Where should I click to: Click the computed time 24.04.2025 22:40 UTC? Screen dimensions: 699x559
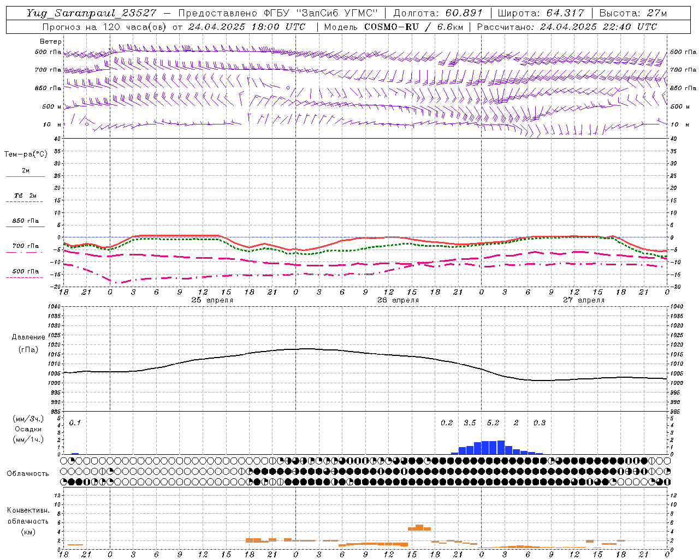599,27
